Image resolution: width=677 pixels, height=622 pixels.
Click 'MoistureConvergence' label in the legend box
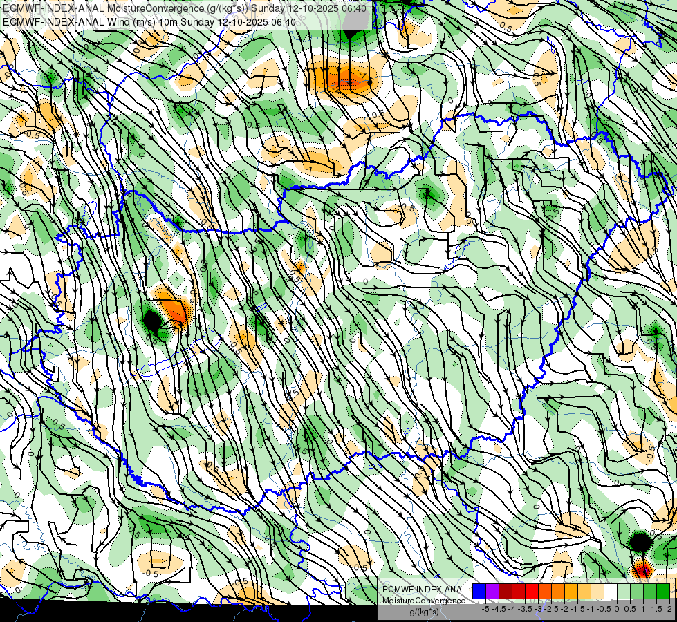point(424,601)
